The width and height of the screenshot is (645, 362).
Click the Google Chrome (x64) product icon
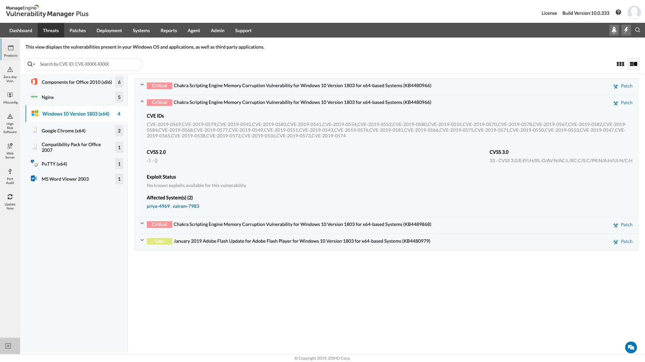(34, 130)
